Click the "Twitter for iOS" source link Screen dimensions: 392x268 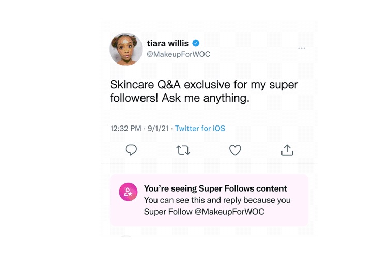(200, 128)
